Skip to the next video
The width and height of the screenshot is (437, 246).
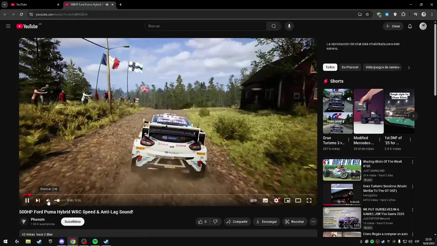tap(38, 201)
